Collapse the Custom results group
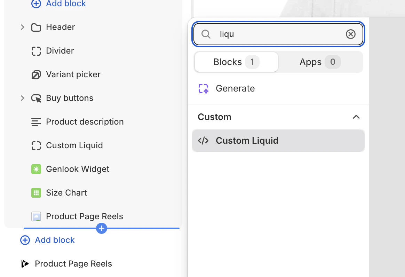The width and height of the screenshot is (405, 277). tap(356, 117)
